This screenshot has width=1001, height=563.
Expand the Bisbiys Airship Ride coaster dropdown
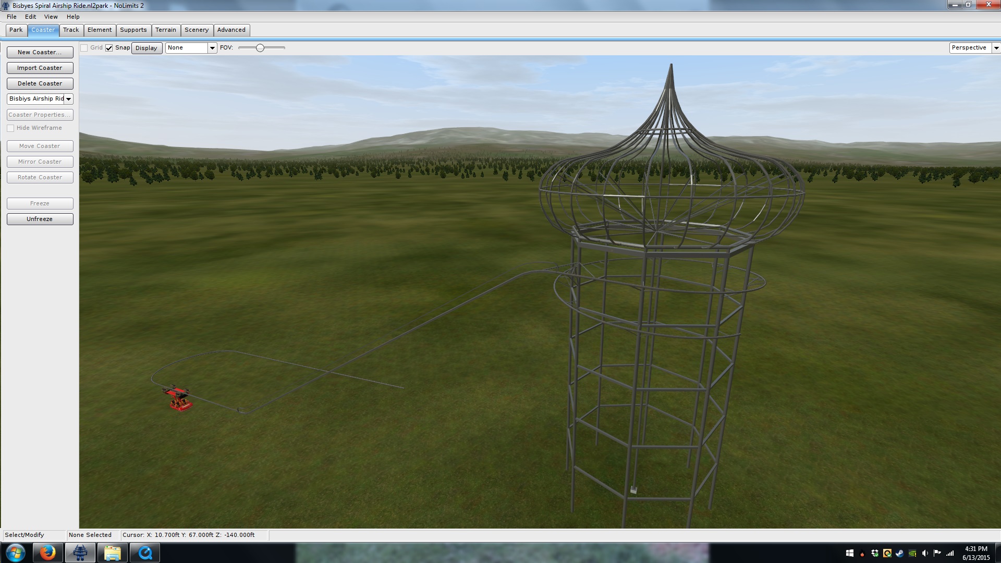(x=68, y=99)
